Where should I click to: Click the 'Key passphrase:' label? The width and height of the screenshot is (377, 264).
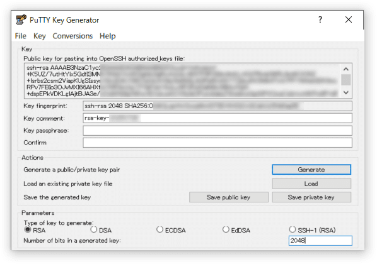[46, 131]
